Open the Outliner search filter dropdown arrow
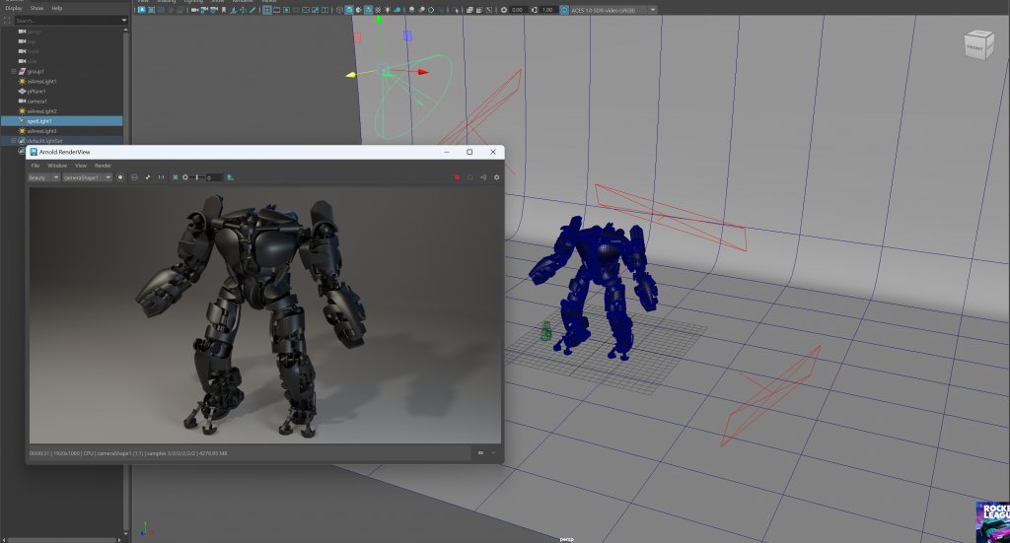Viewport: 1010px width, 543px height. pyautogui.click(x=124, y=21)
